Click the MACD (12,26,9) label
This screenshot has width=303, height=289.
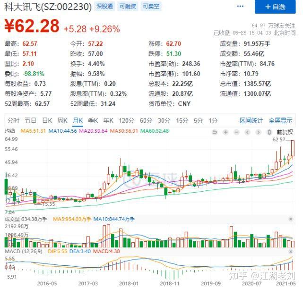coord(23,251)
